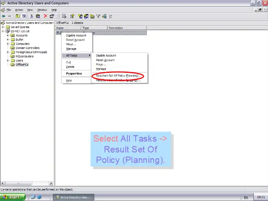Sort by the Type column header
Image resolution: width=268 pixels, height=201 pixels.
click(x=94, y=28)
